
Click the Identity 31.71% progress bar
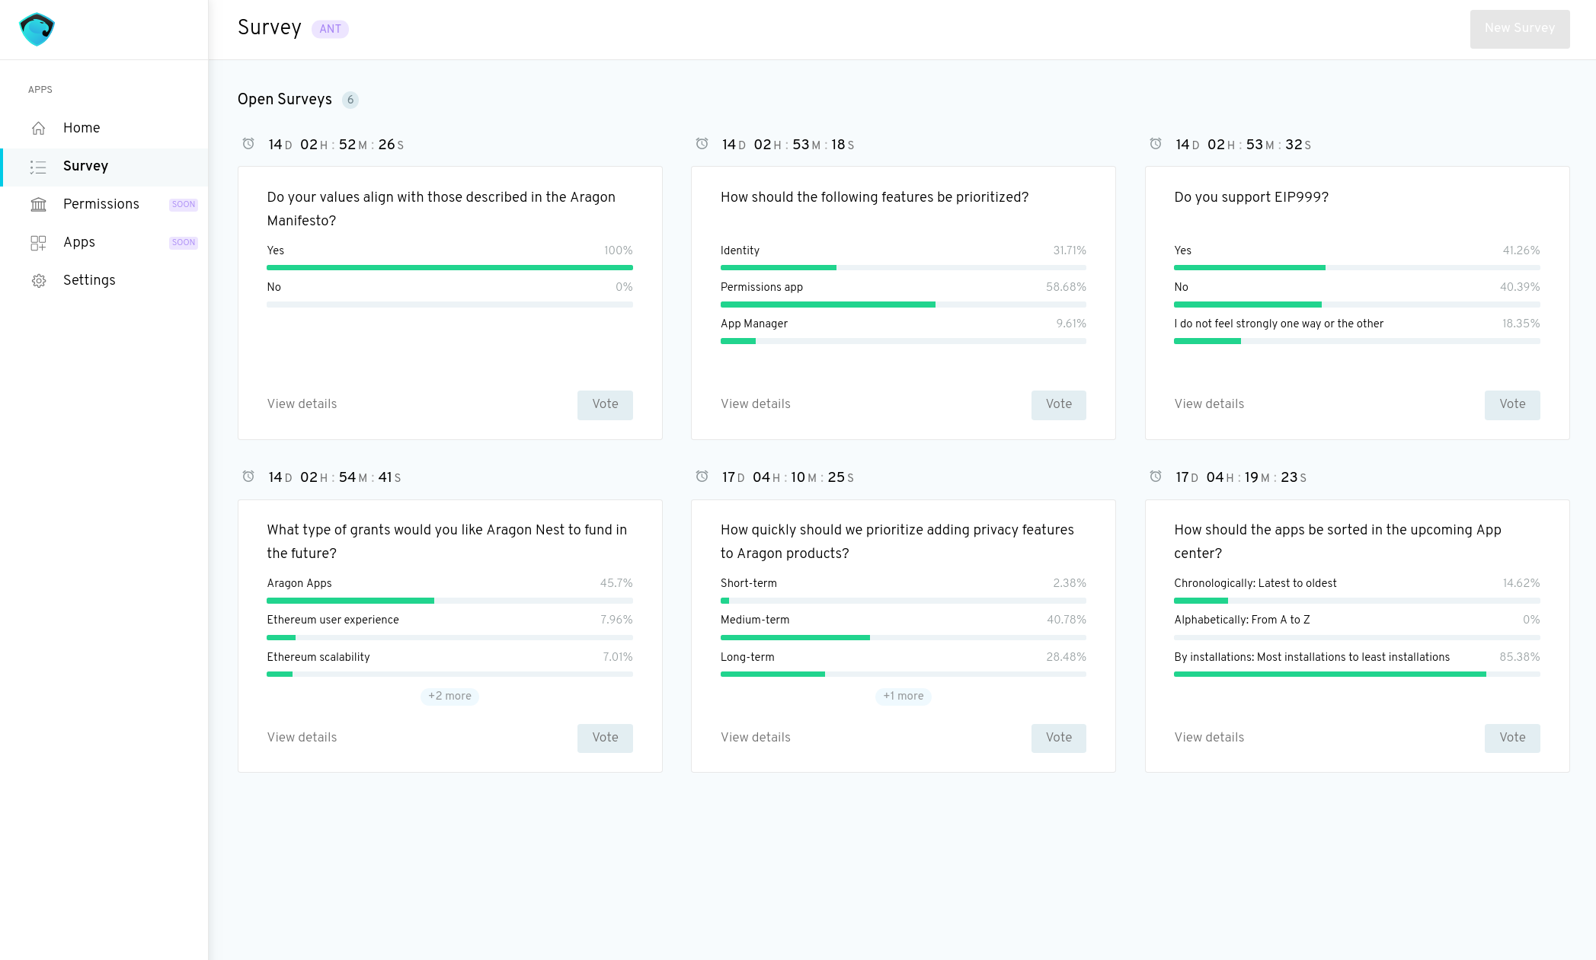tap(904, 268)
